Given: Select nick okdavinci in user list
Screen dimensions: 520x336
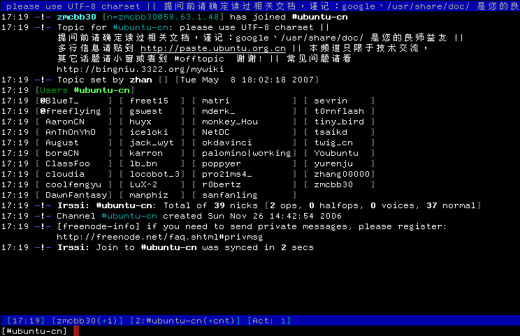Looking at the screenshot, I should pyautogui.click(x=227, y=143).
